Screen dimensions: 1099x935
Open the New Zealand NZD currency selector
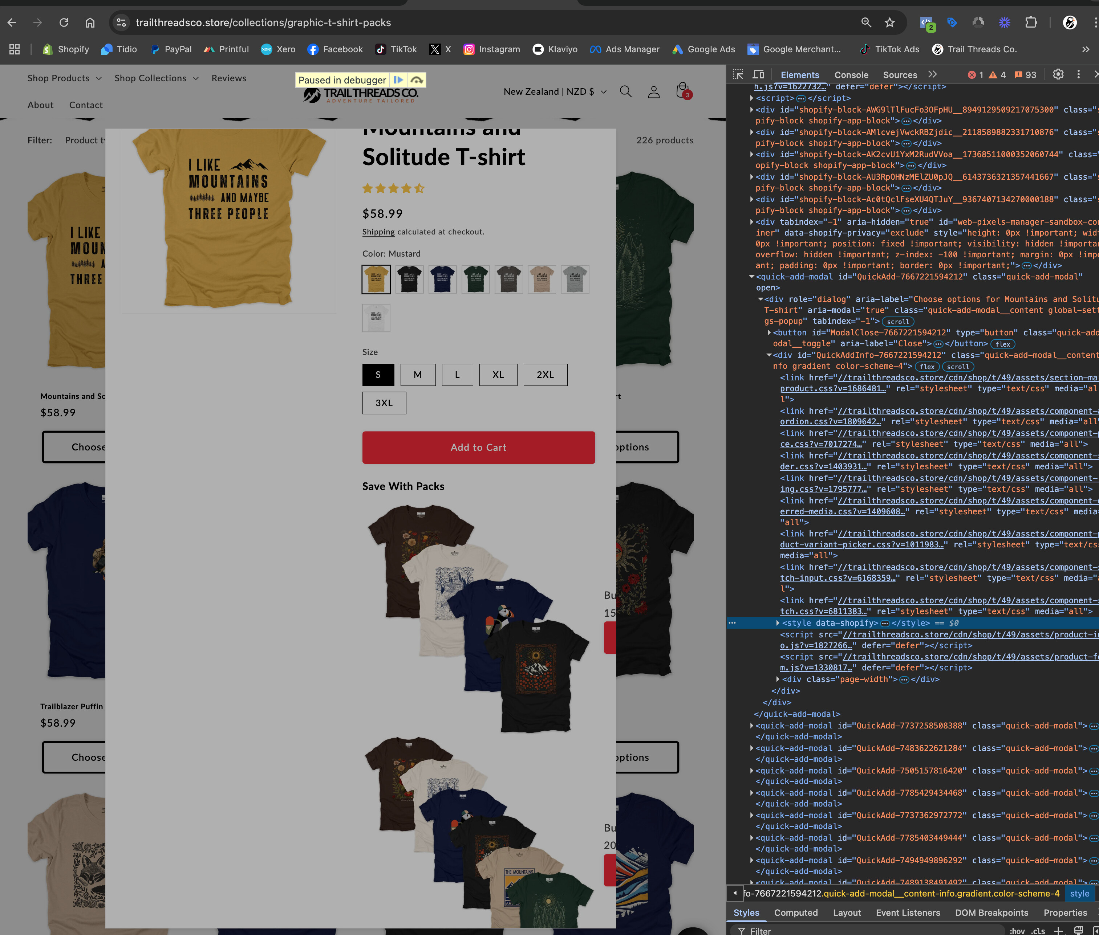[x=555, y=92]
